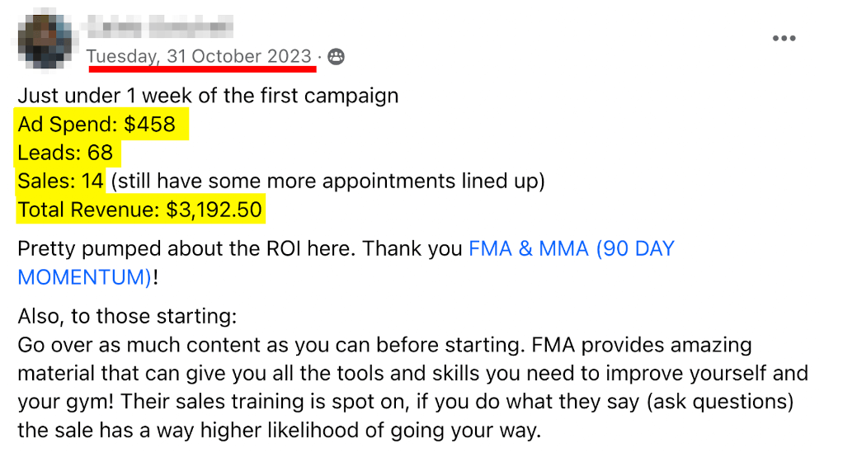Viewport: 843px width, 467px height.
Task: Click the highlighted Sales: 14 text
Action: point(61,182)
